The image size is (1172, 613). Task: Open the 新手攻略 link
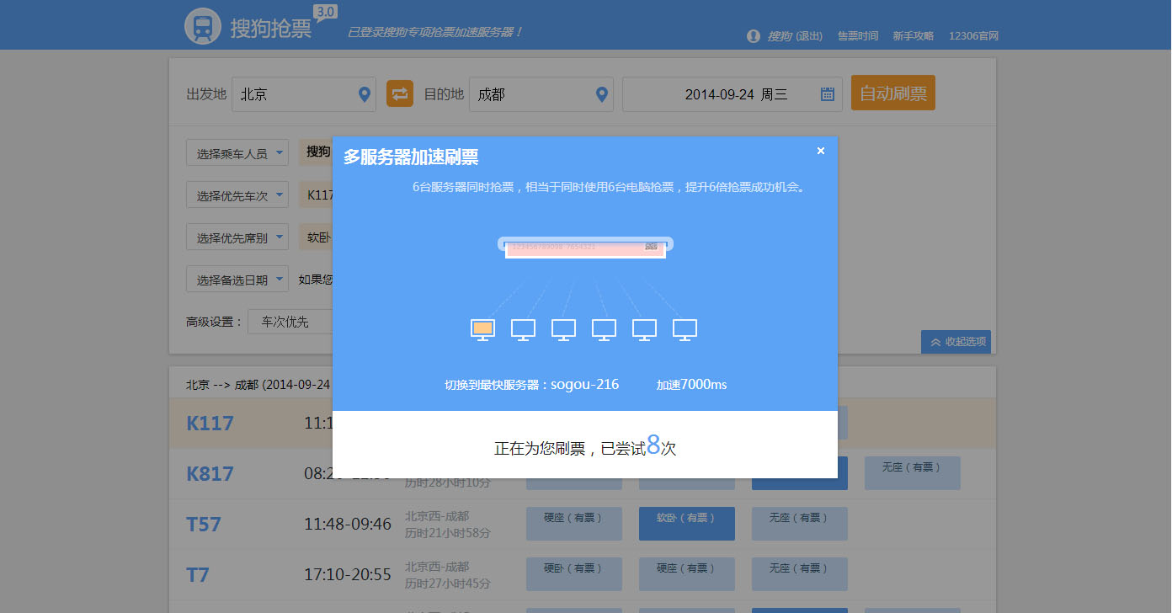click(x=914, y=36)
